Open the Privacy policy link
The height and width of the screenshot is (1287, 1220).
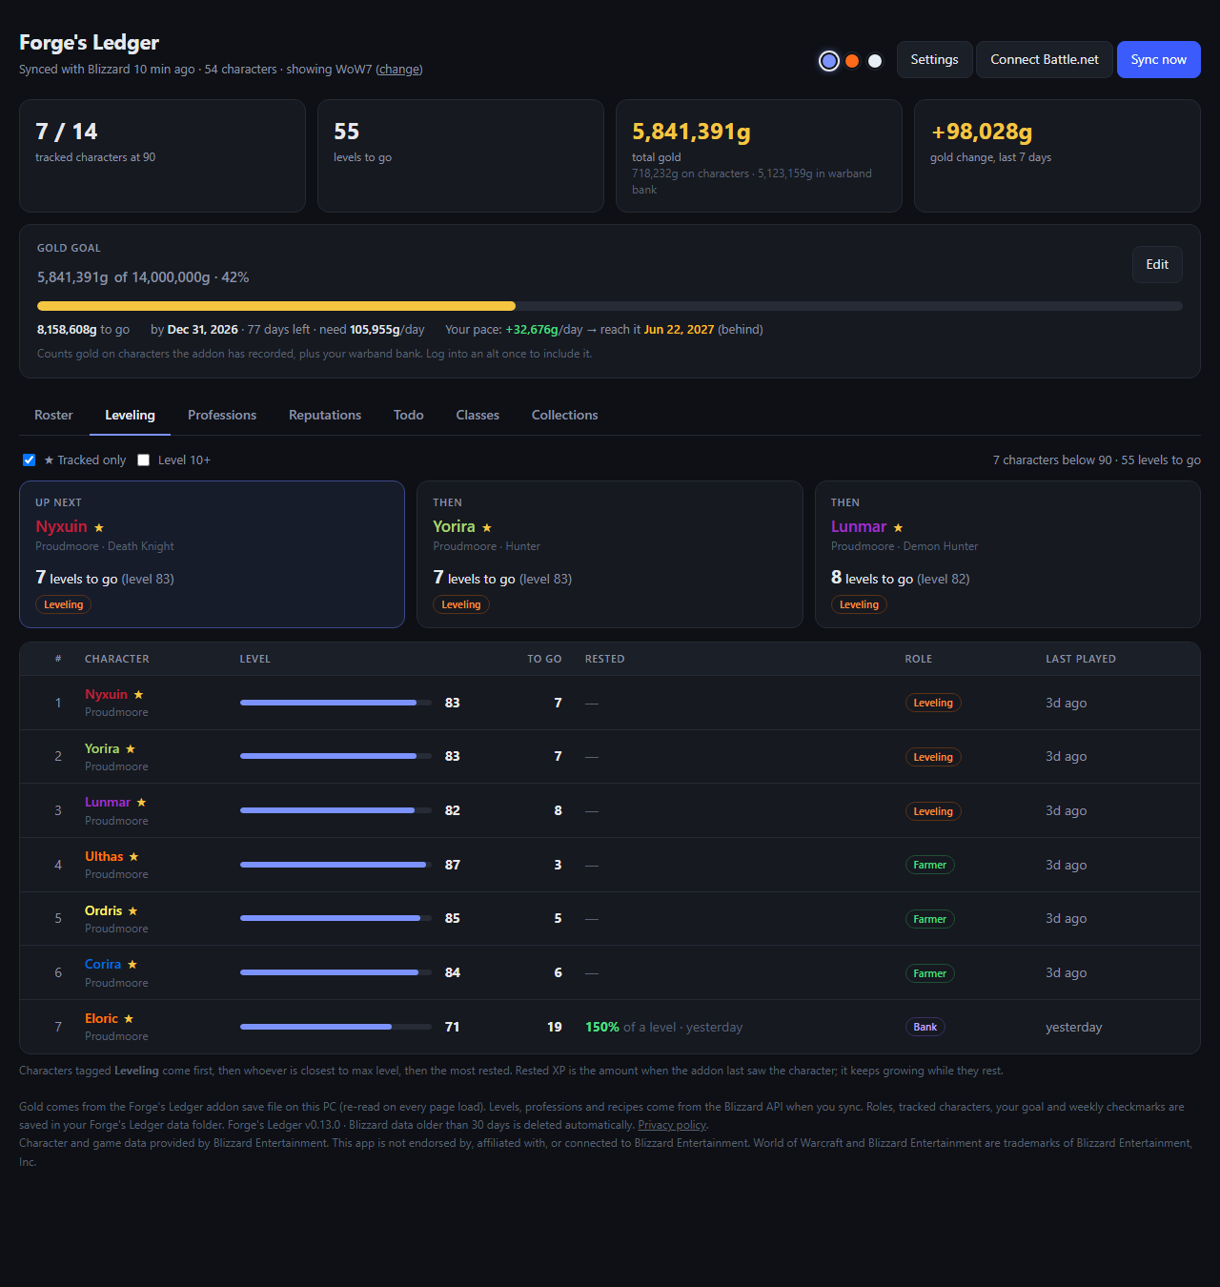point(672,1125)
